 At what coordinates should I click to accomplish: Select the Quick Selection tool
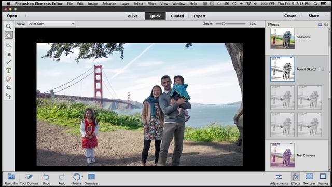[x=9, y=45]
